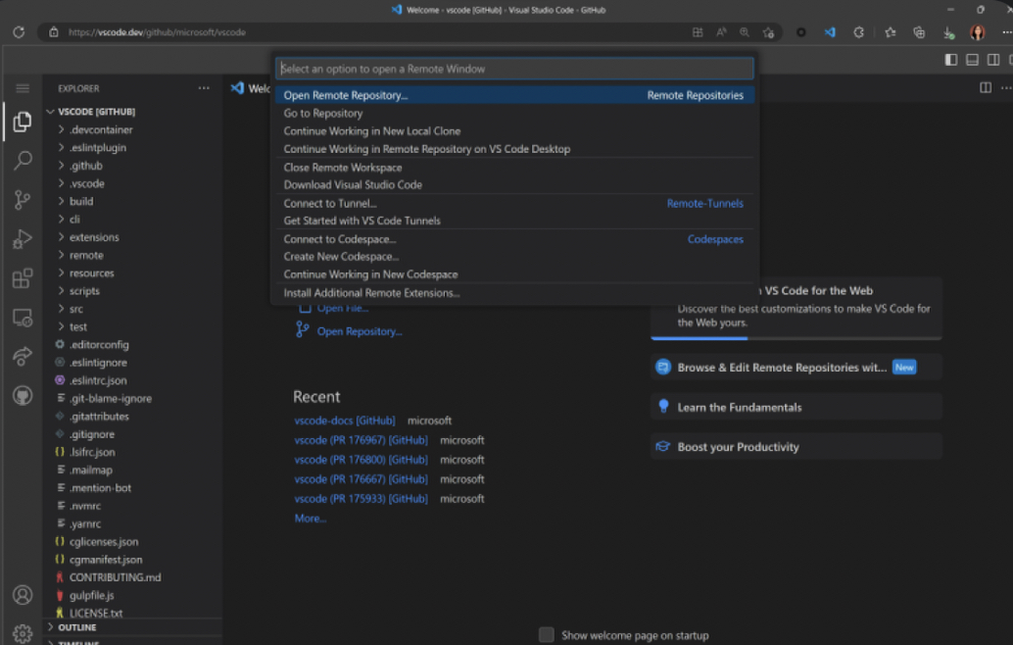Open the Manage gear icon
The image size is (1013, 645).
point(23,633)
